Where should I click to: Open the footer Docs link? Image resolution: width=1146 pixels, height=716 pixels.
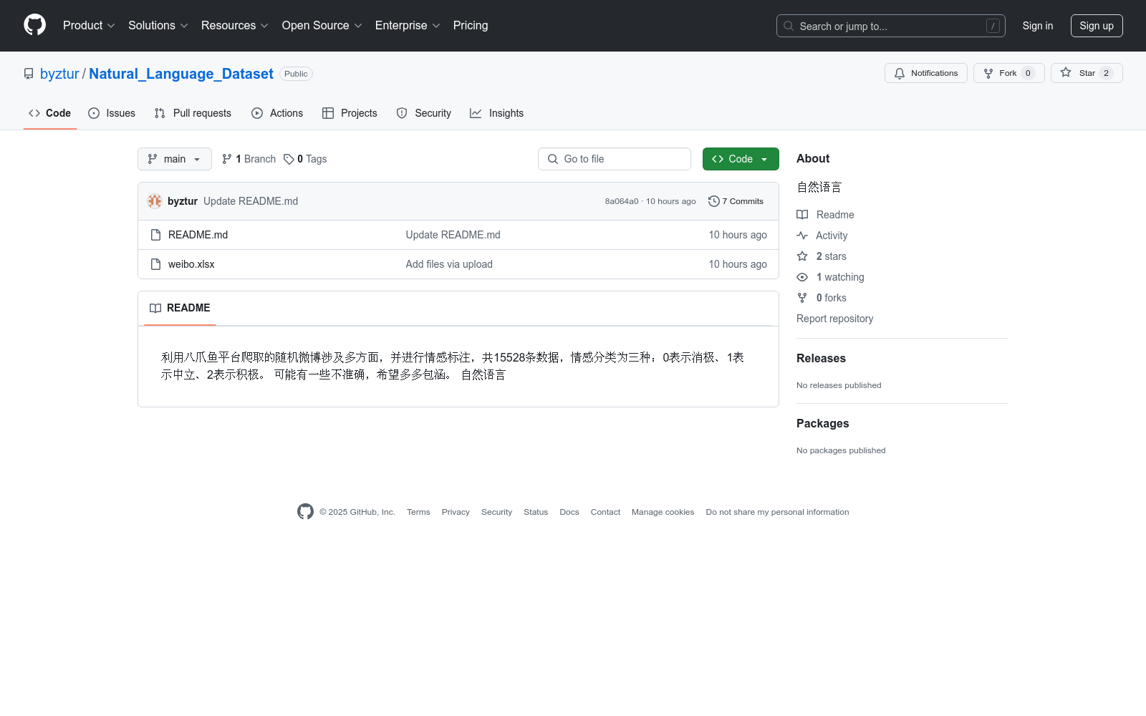click(x=569, y=512)
